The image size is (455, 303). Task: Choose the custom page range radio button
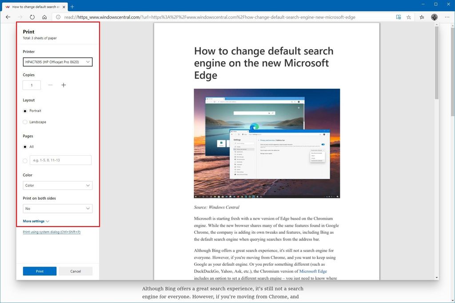[25, 161]
